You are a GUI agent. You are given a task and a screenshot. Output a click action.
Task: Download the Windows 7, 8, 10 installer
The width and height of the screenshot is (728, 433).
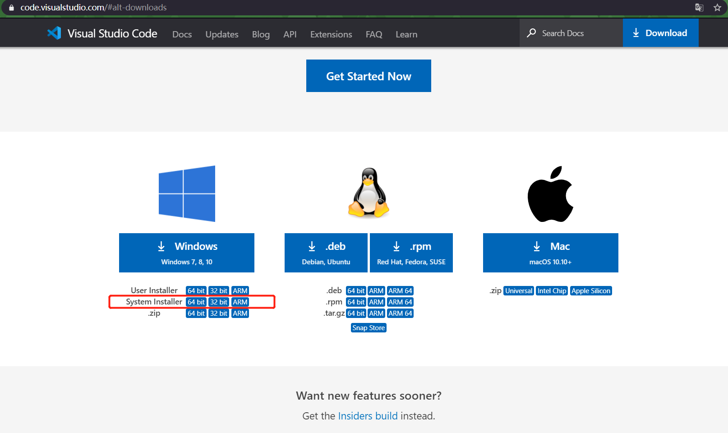pos(187,253)
